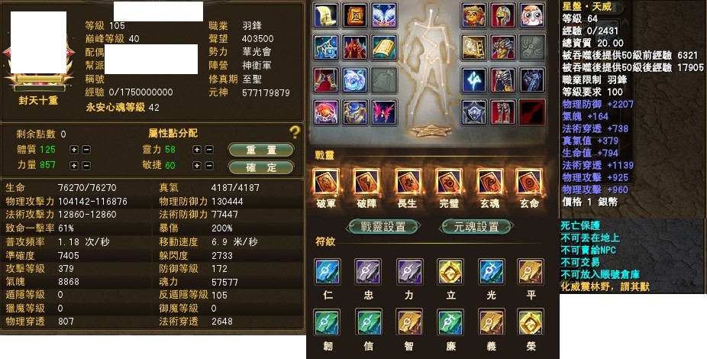Screen dimensions: 707x359
Task: Select the green 韌 rune icon
Action: click(328, 322)
